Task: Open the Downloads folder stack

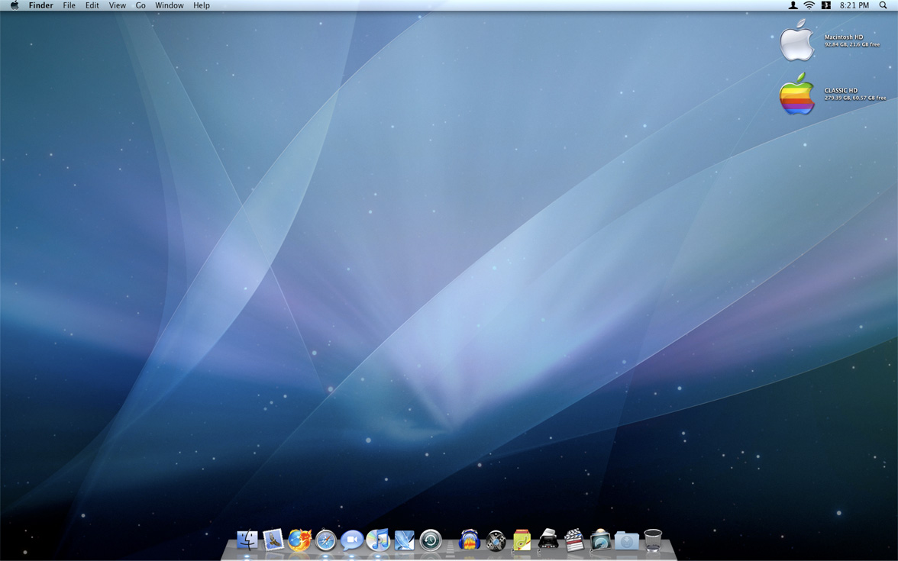Action: (626, 540)
